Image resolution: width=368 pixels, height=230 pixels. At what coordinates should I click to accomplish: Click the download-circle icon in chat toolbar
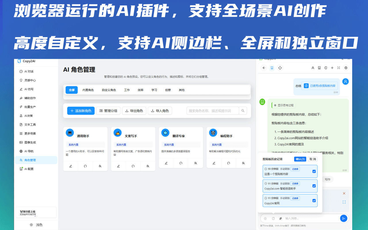280,68
